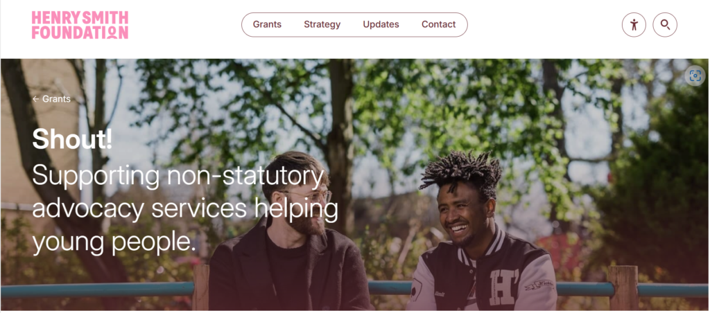
Task: Select Updates in the top navigation
Action: coord(381,24)
